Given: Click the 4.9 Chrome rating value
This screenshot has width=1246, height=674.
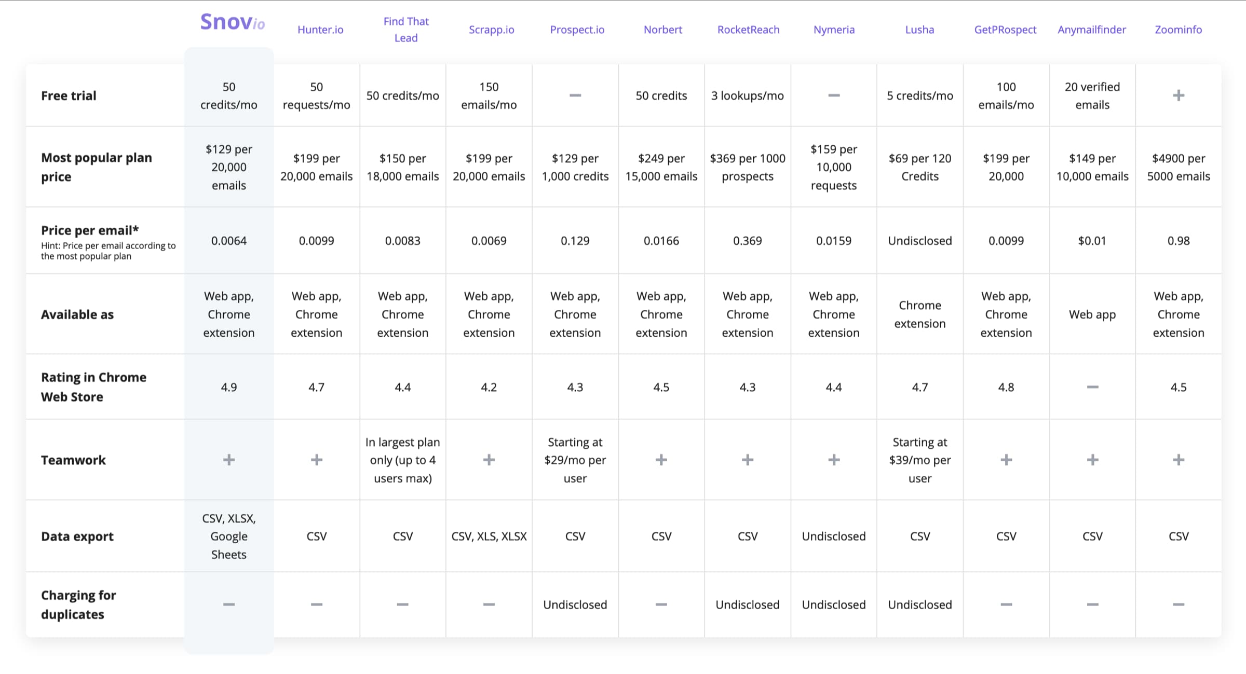Looking at the screenshot, I should click(x=229, y=387).
